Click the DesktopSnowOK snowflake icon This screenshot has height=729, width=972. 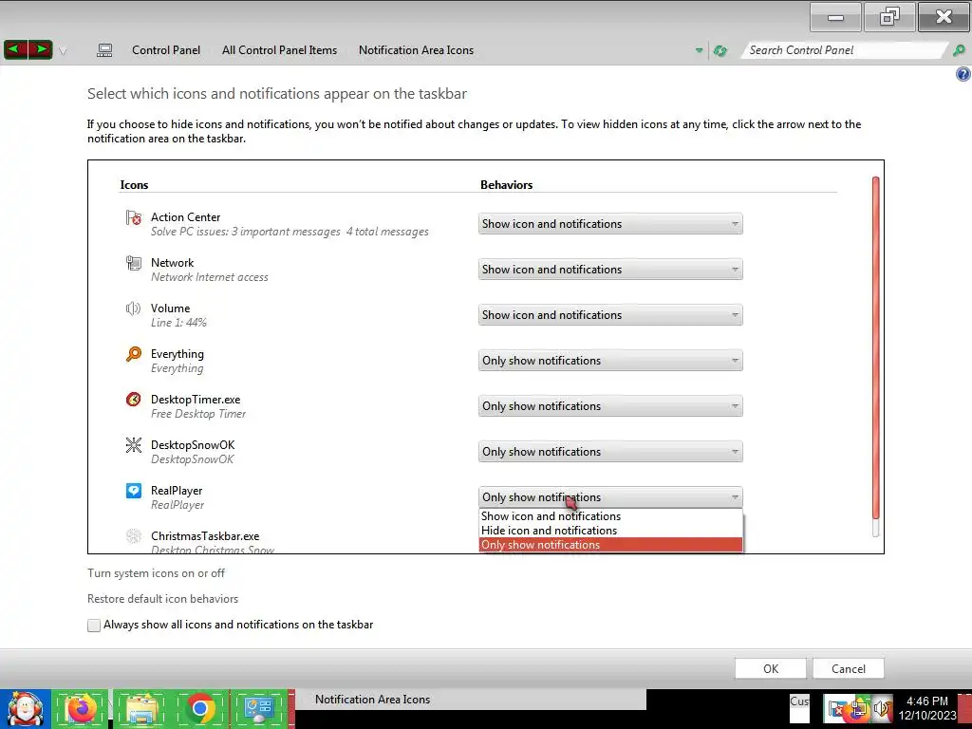(x=133, y=445)
